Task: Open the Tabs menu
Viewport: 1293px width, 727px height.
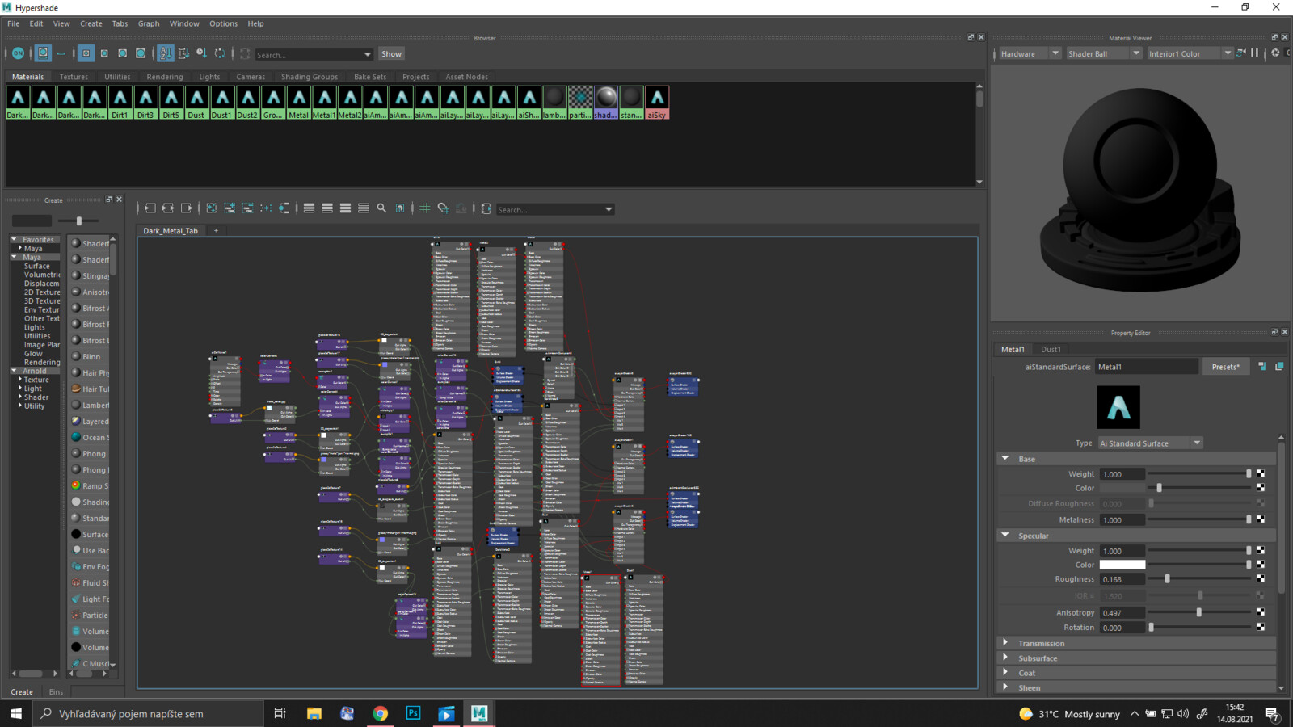Action: (120, 23)
